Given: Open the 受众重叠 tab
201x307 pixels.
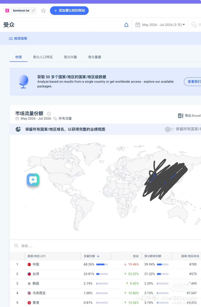Looking at the screenshot, I should [94, 57].
